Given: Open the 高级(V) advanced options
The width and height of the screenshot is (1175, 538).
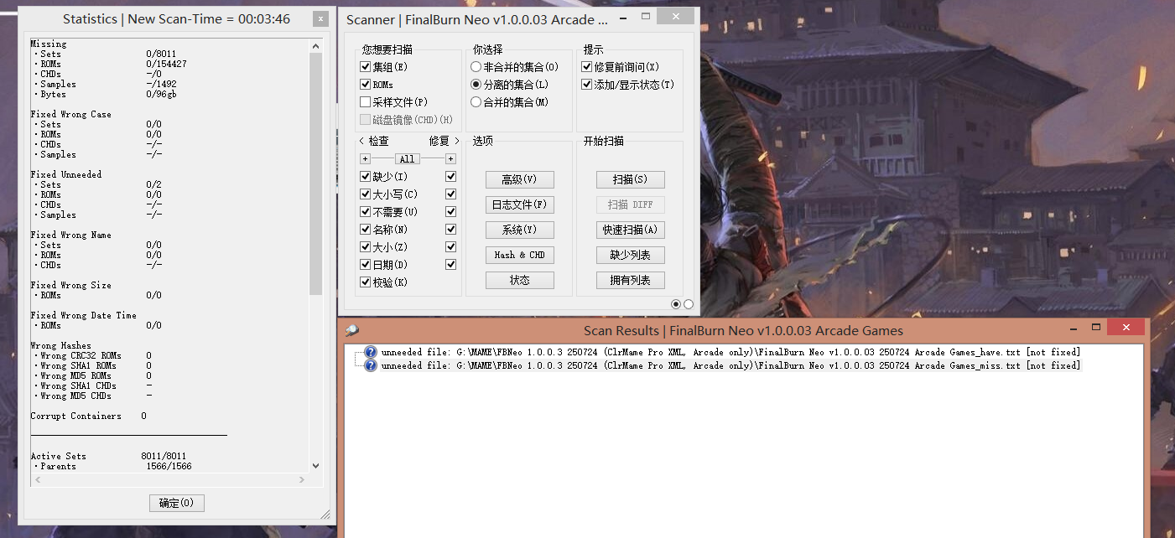Looking at the screenshot, I should click(519, 179).
